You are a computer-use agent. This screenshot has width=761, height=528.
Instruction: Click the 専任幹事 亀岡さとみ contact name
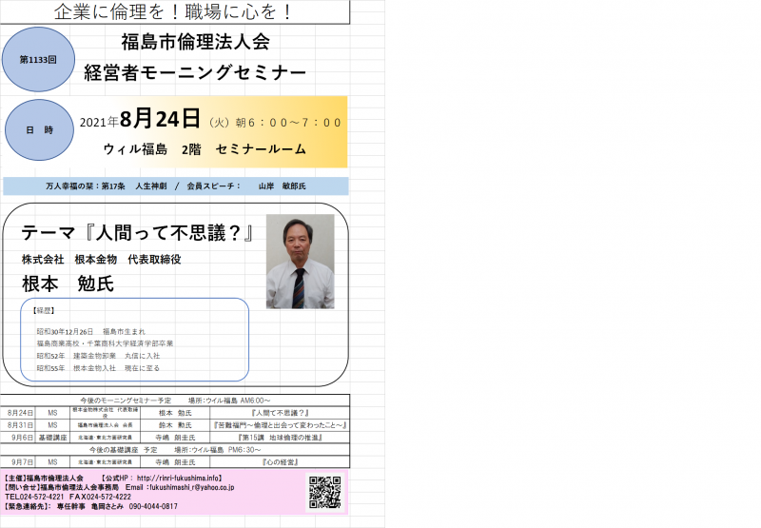(x=90, y=506)
